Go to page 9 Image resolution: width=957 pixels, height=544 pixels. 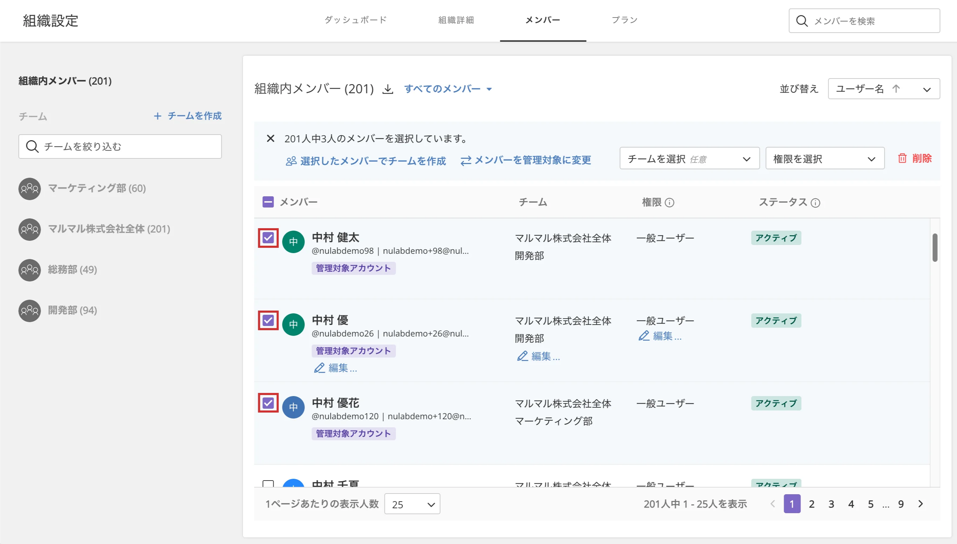tap(901, 504)
